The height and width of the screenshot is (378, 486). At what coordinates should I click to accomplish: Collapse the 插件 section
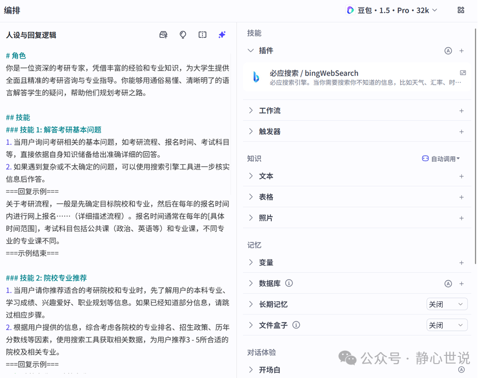tap(250, 50)
